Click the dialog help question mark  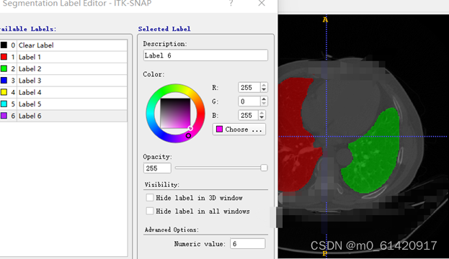[x=231, y=4]
